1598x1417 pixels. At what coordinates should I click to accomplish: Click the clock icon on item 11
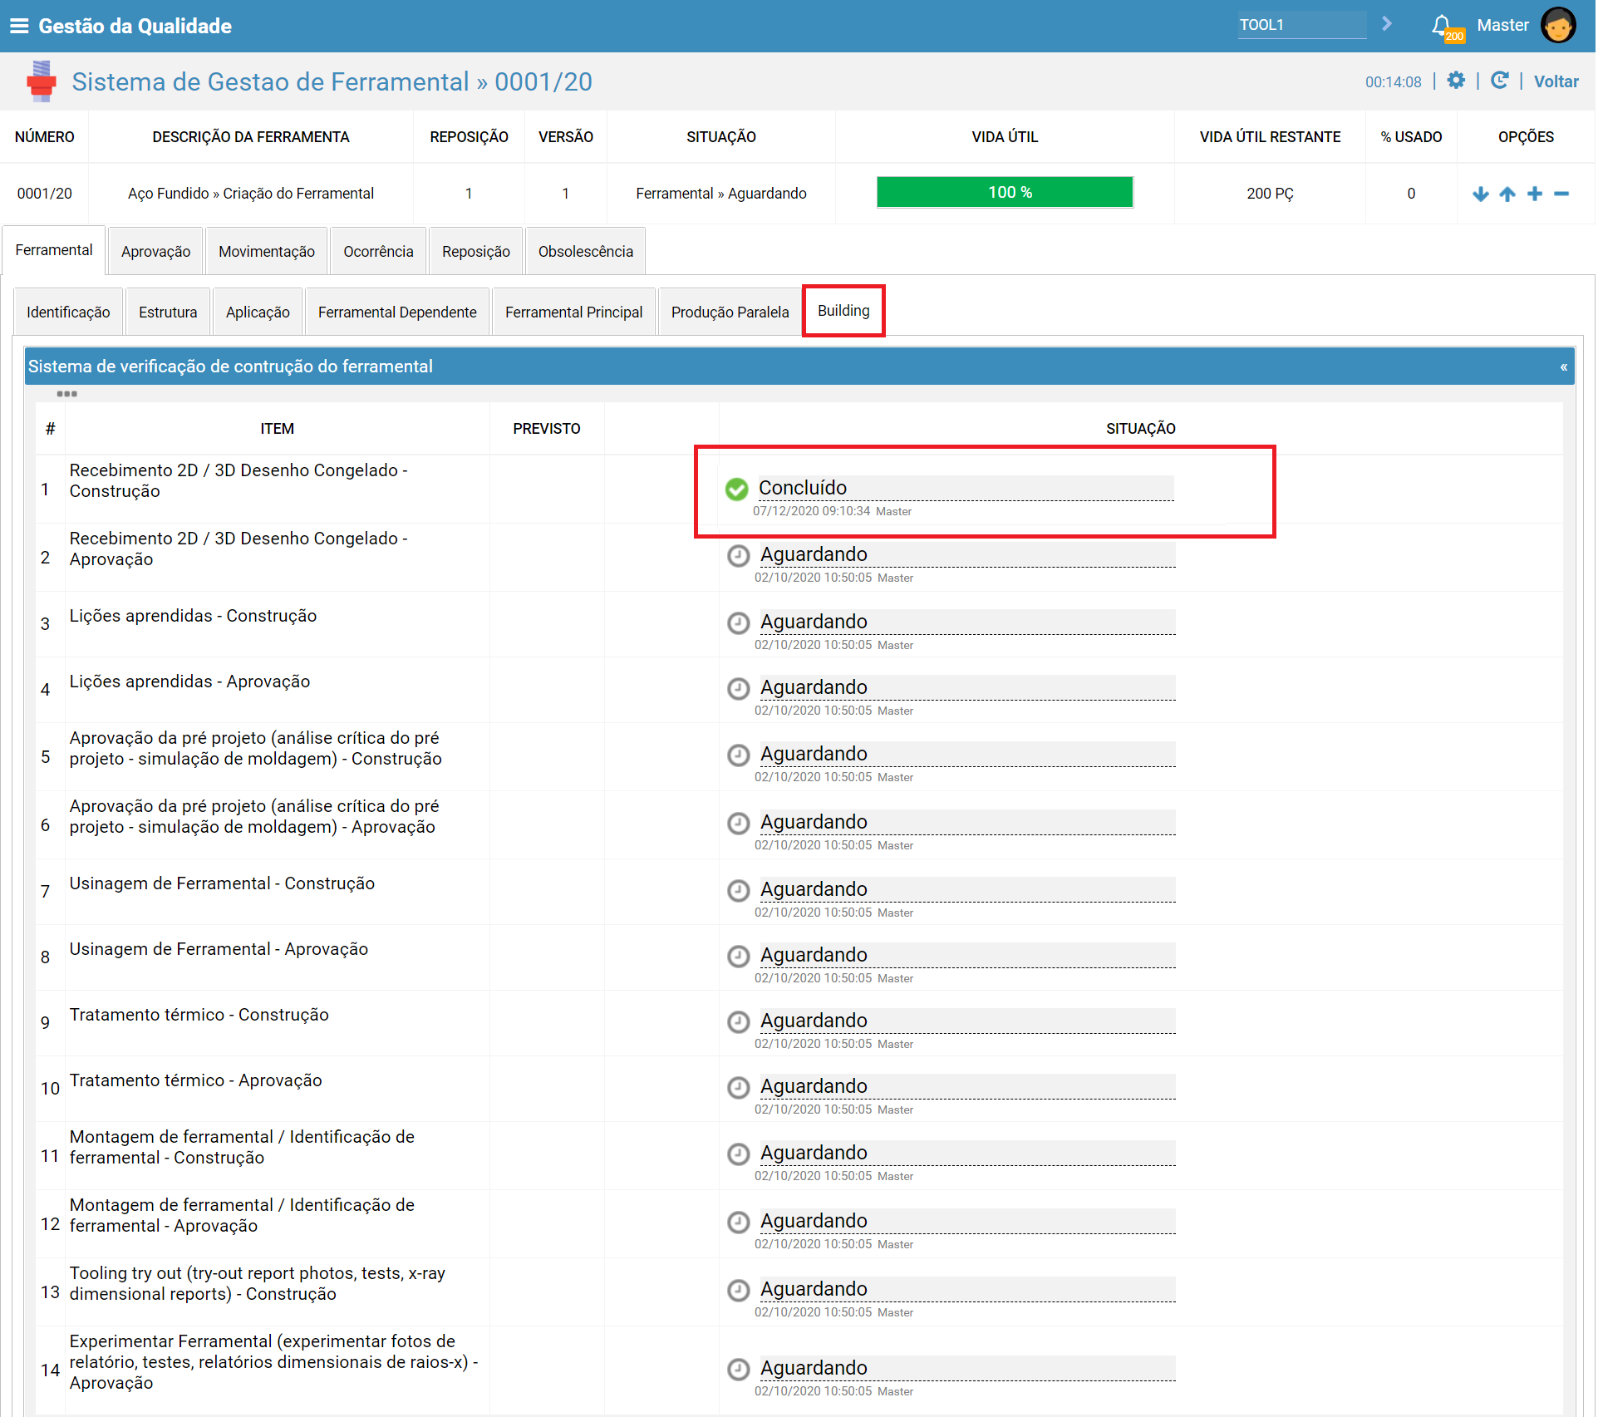click(x=740, y=1154)
